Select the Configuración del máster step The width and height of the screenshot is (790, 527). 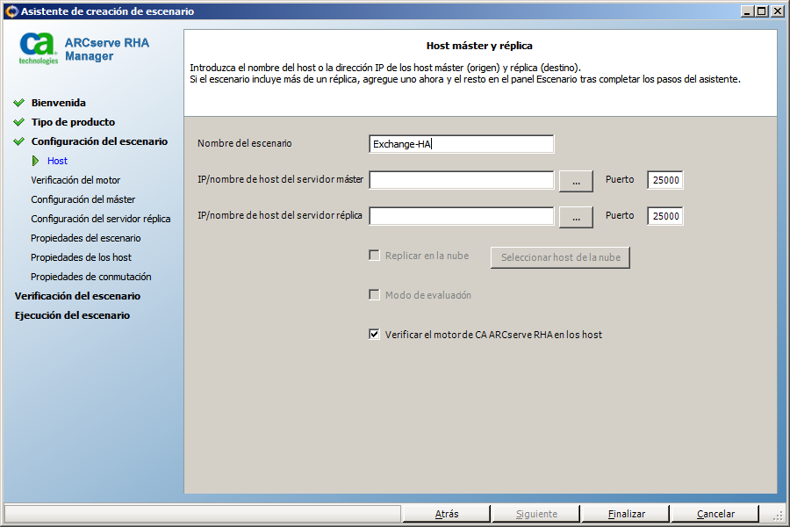(83, 199)
